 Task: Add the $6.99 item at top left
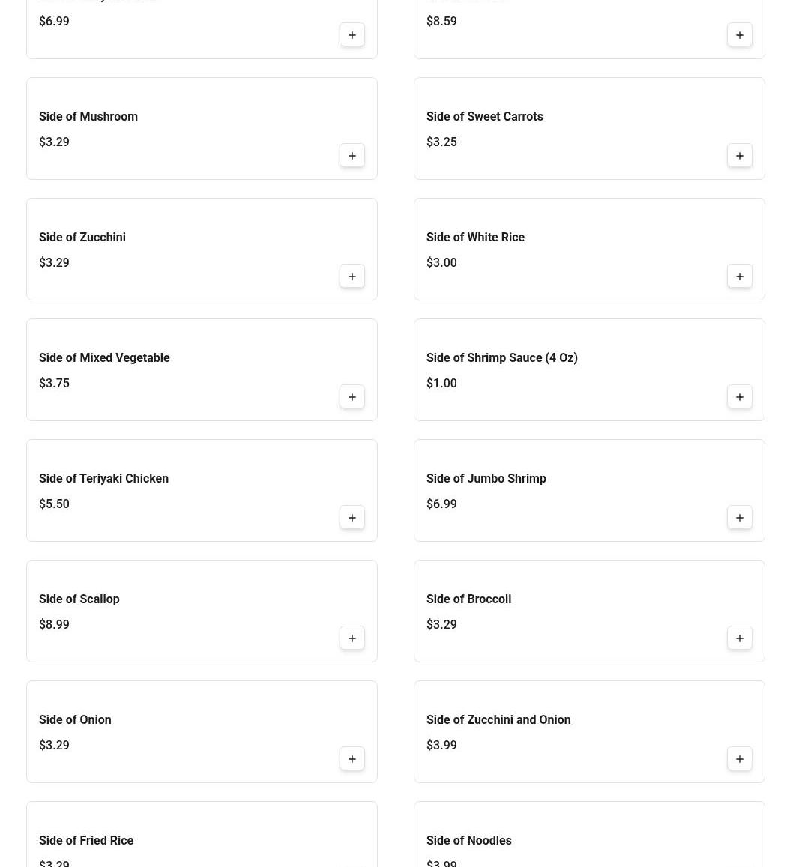[352, 35]
